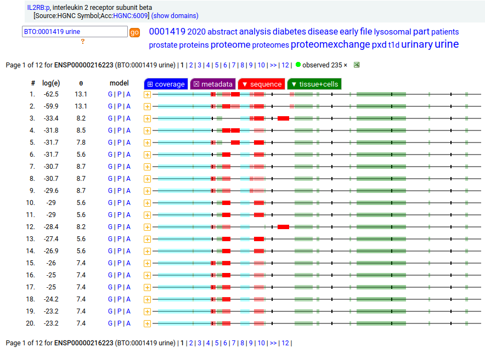Click the >> link in the bottom pagination
This screenshot has height=353, width=485.
[x=273, y=343]
